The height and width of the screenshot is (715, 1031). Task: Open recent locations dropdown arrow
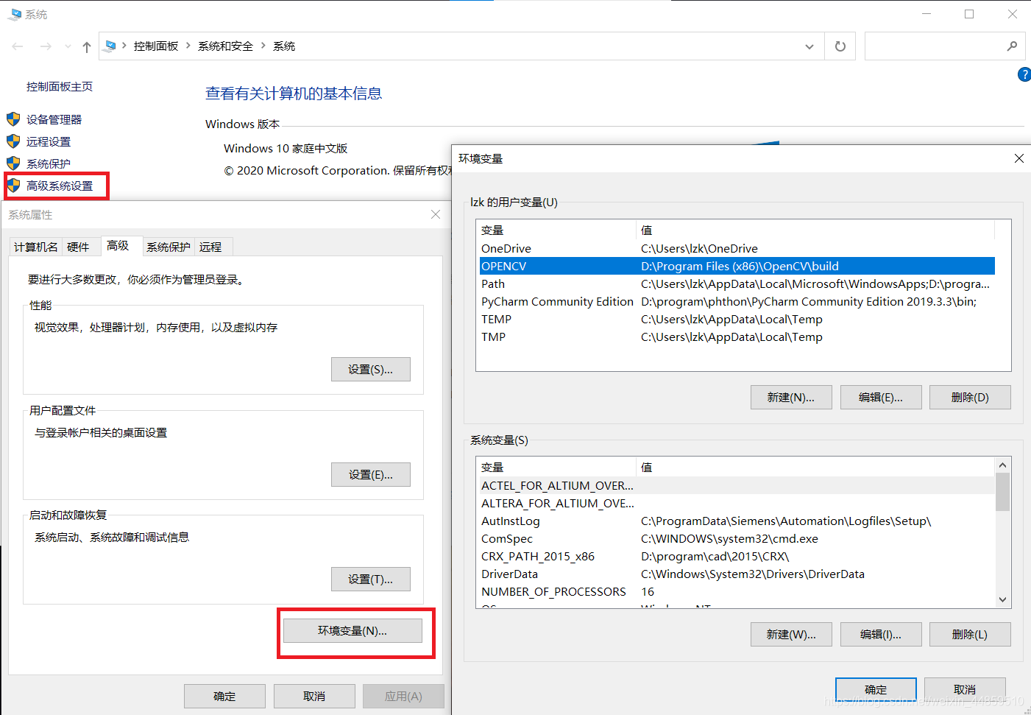point(68,46)
